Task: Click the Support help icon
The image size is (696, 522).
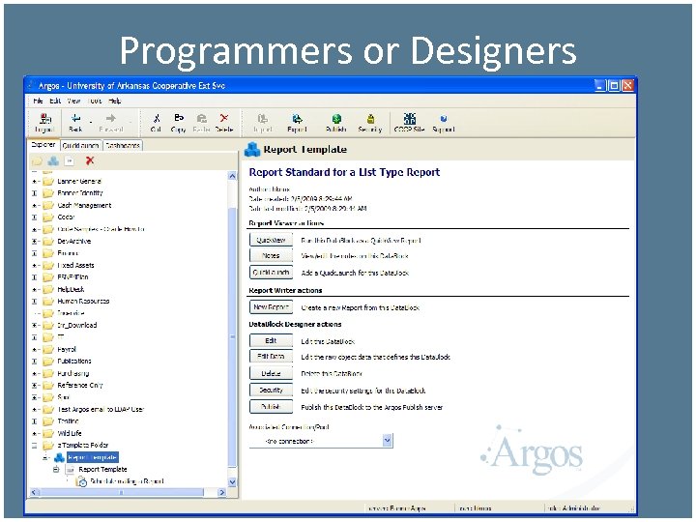Action: (x=444, y=119)
